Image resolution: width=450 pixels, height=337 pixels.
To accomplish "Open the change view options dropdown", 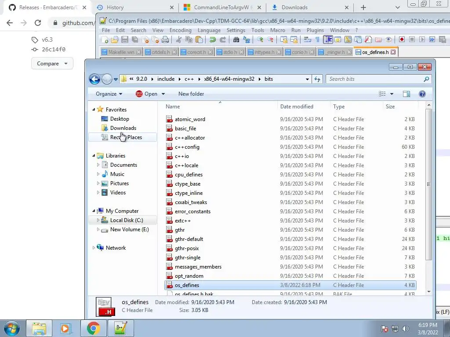I will (x=392, y=94).
